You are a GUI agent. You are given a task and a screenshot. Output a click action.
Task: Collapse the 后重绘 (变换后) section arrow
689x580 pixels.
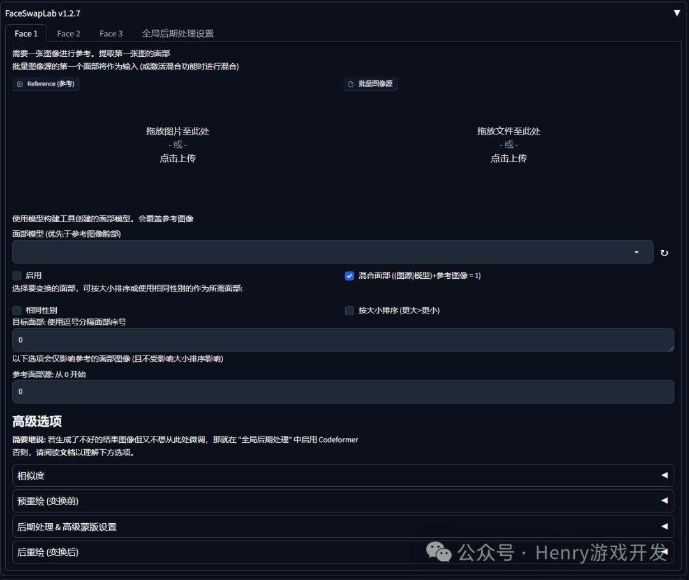coord(665,553)
